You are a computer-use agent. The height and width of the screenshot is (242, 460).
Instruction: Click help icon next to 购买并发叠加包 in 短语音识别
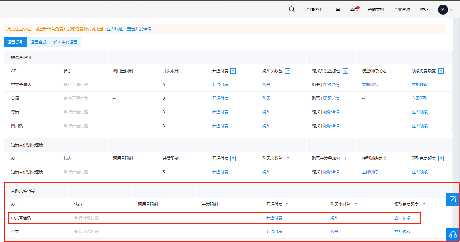click(345, 71)
